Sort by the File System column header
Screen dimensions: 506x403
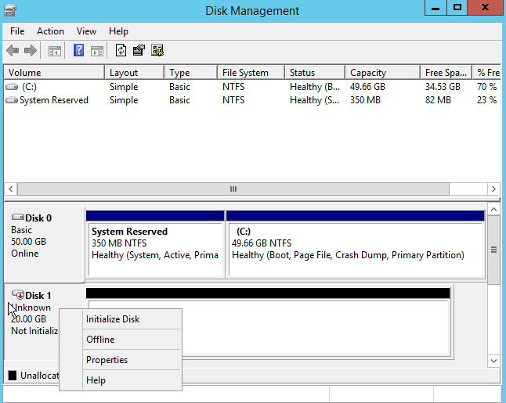pyautogui.click(x=245, y=73)
